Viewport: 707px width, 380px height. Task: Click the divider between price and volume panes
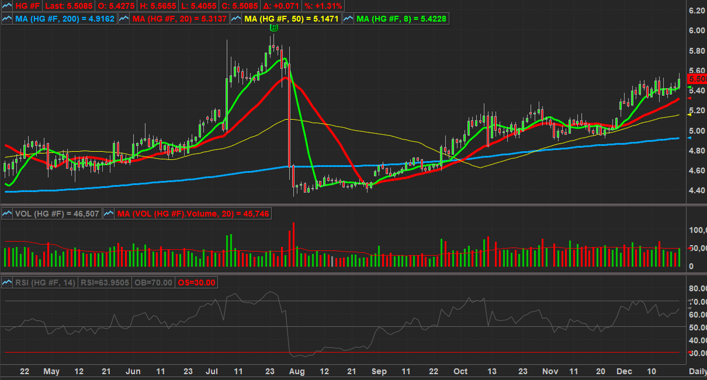(x=351, y=204)
